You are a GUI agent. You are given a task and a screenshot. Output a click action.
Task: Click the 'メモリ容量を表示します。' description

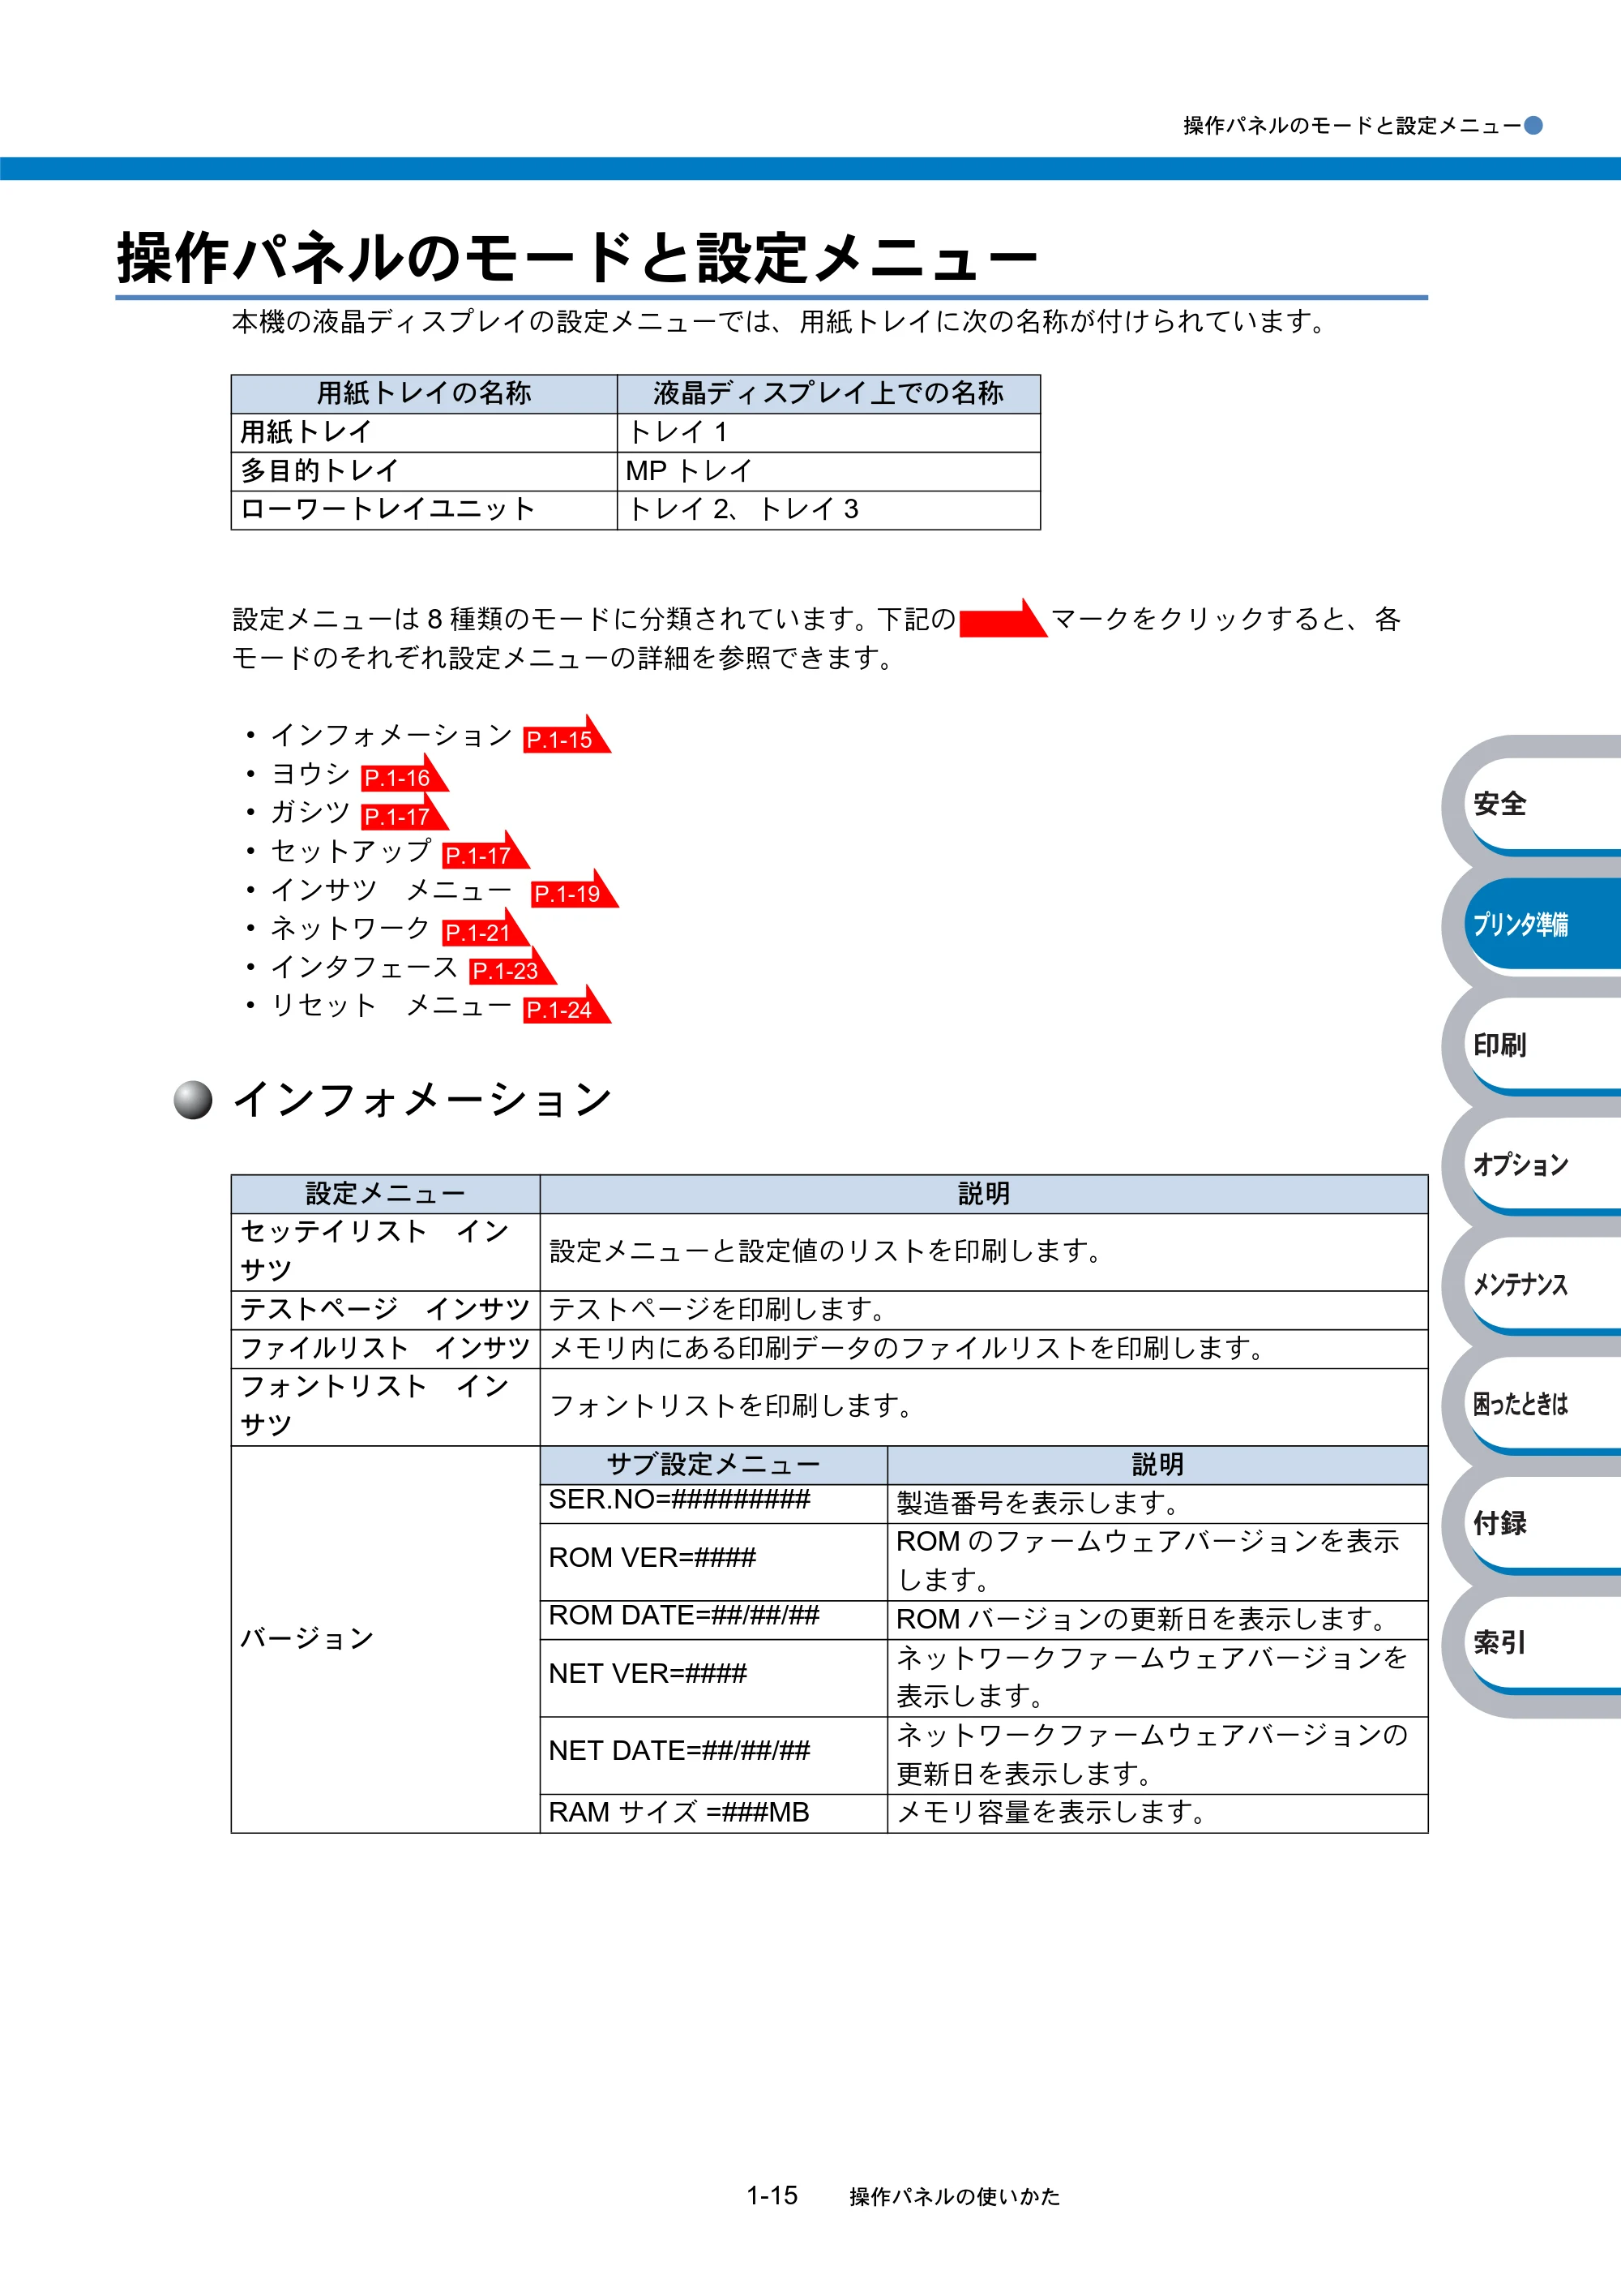[x=1157, y=1813]
